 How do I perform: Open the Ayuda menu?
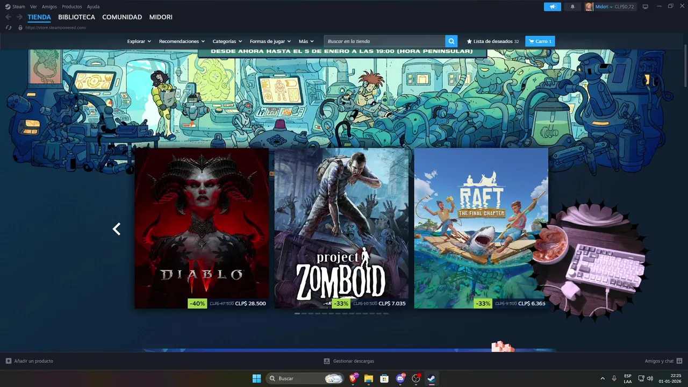pyautogui.click(x=93, y=6)
